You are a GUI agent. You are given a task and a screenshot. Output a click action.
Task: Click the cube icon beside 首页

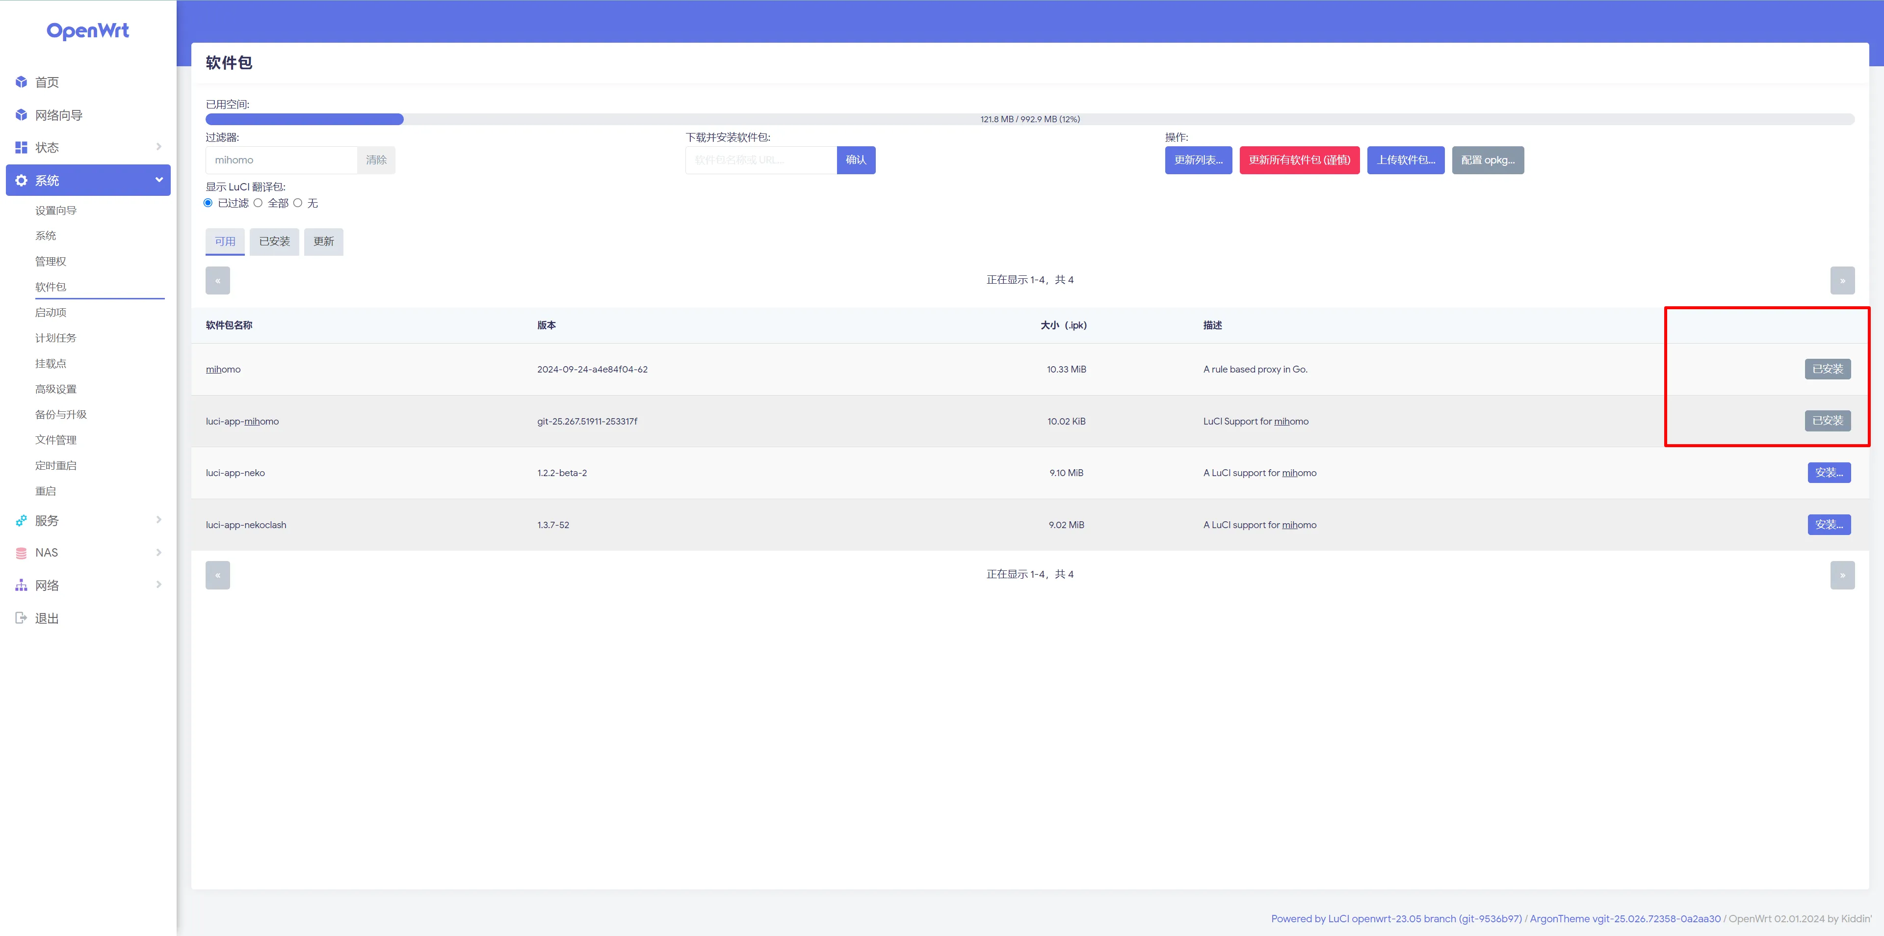click(21, 82)
